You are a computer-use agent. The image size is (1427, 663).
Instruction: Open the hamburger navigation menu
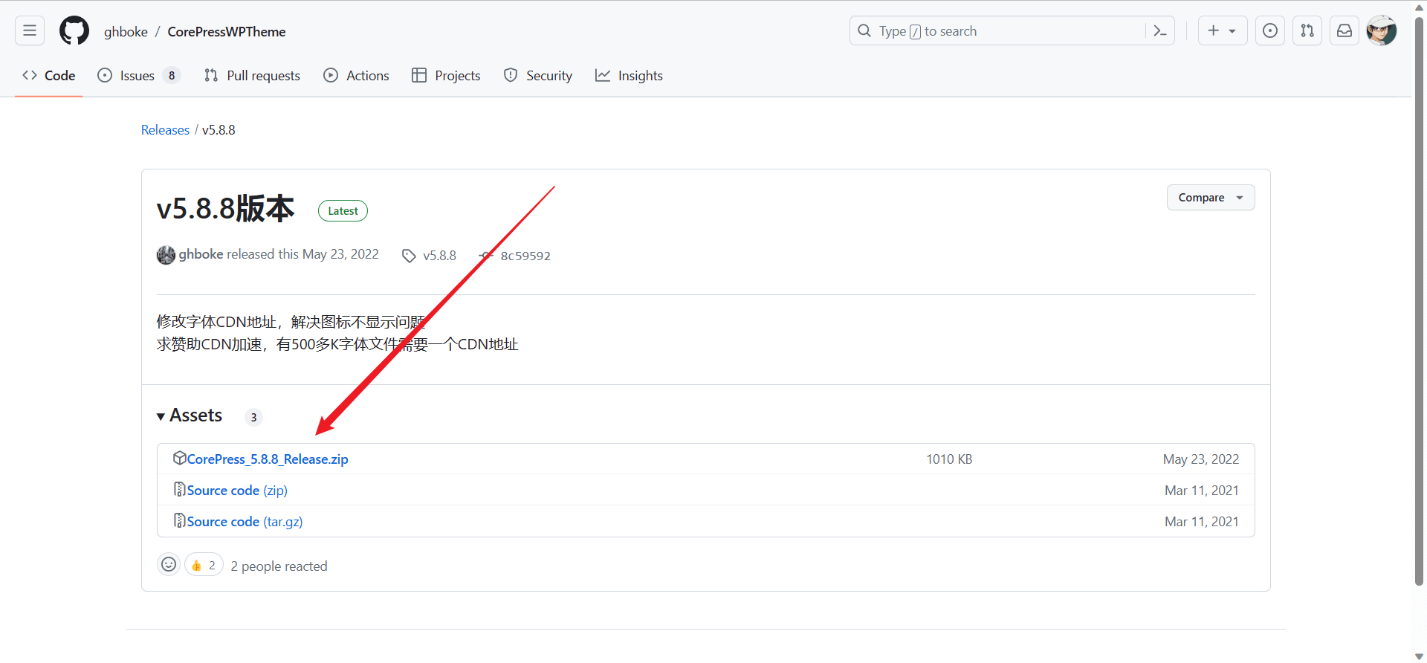click(x=30, y=30)
